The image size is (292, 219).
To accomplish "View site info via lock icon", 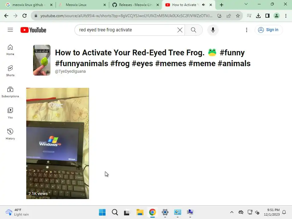I will click(36, 16).
